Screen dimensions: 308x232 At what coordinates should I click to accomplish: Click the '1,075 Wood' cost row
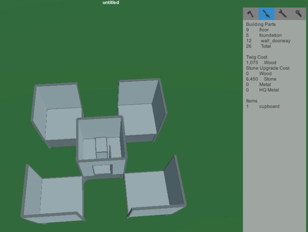click(x=261, y=62)
